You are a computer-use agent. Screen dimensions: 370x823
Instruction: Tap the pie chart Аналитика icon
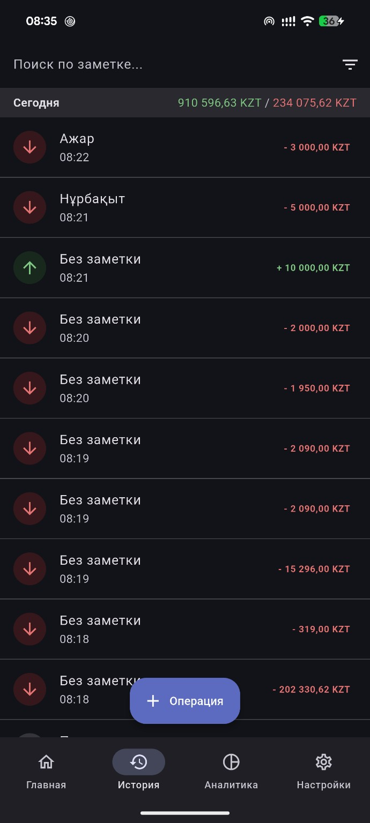[x=231, y=762]
